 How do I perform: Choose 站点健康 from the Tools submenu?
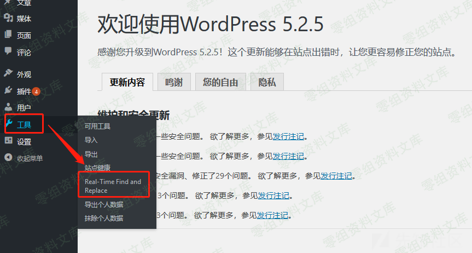[x=97, y=167]
